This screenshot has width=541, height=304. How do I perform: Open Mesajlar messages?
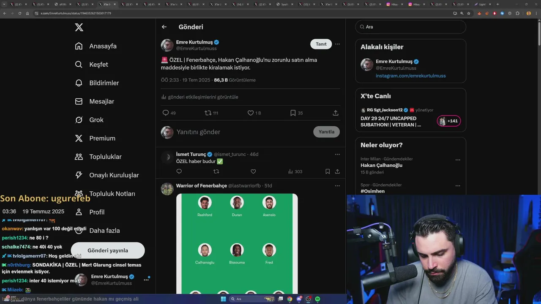coord(94,101)
